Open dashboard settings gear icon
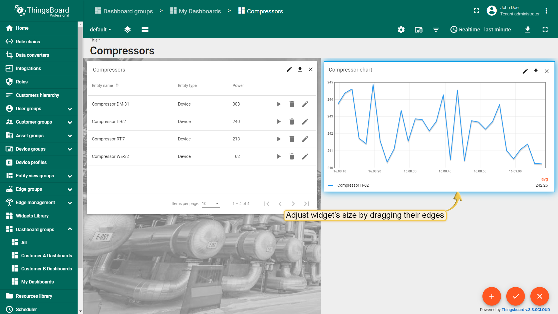The height and width of the screenshot is (314, 558). click(401, 30)
